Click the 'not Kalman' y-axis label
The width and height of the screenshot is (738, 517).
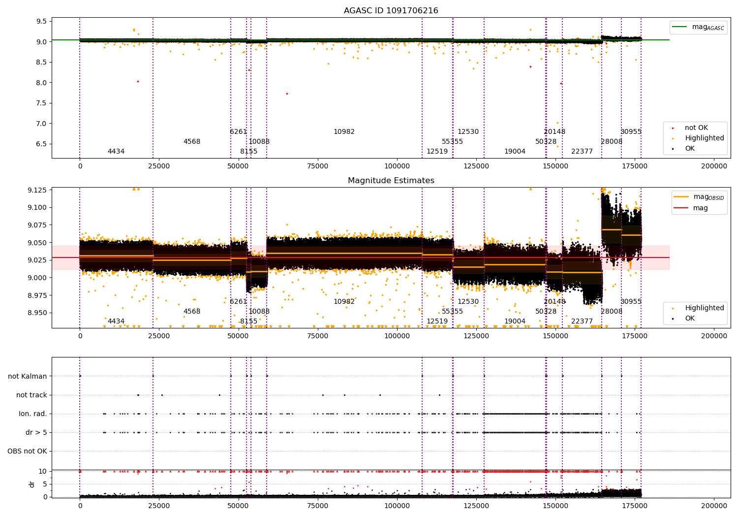coord(28,377)
